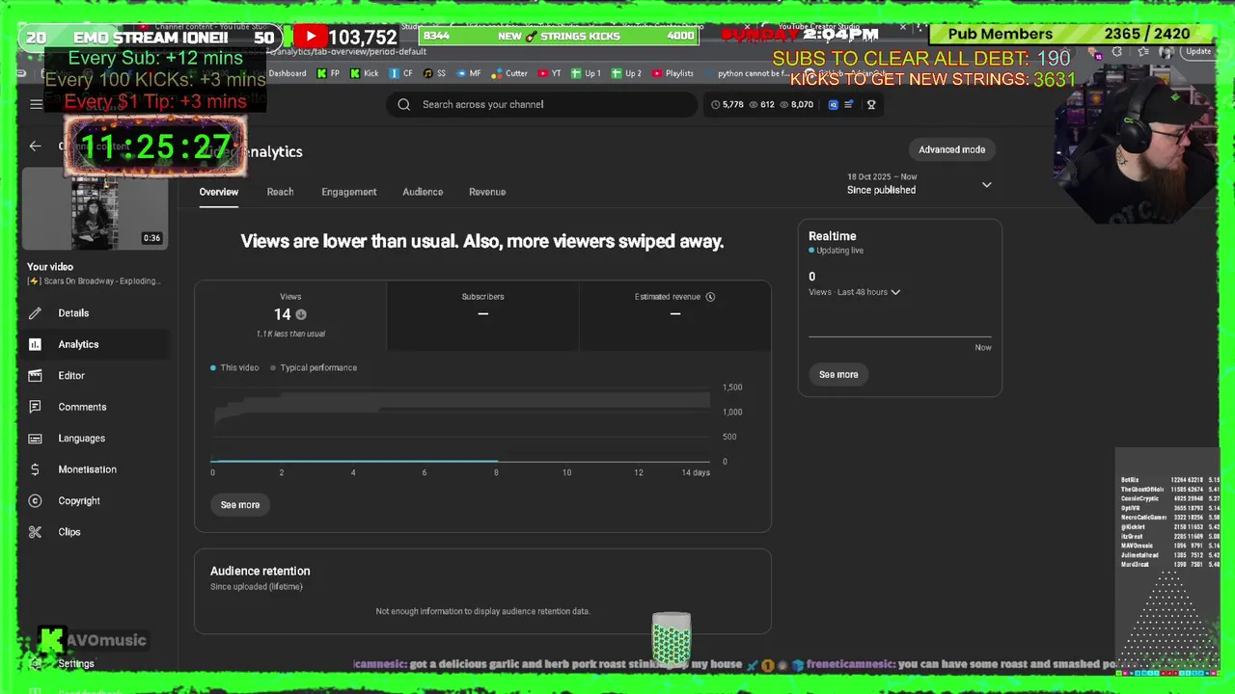1235x694 pixels.
Task: Open the MF bookmark
Action: coord(469,73)
